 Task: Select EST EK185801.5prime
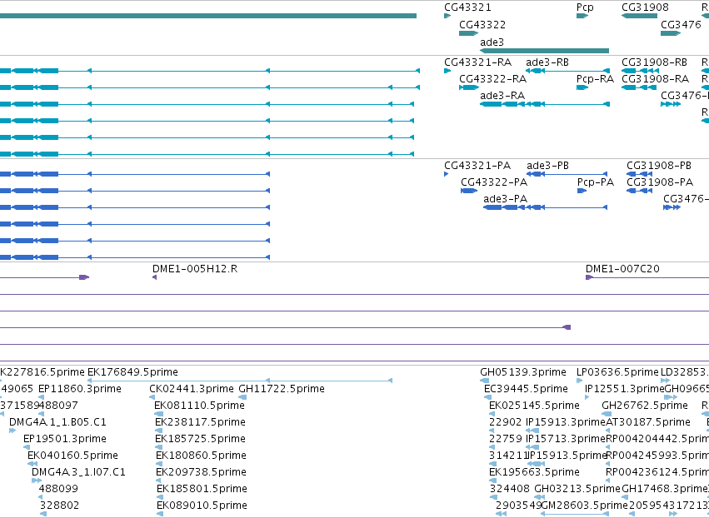coord(202,489)
